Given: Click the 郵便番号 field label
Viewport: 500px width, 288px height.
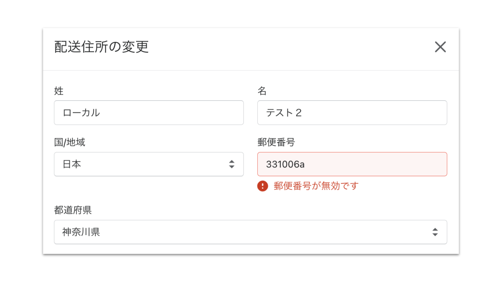Looking at the screenshot, I should [x=276, y=142].
